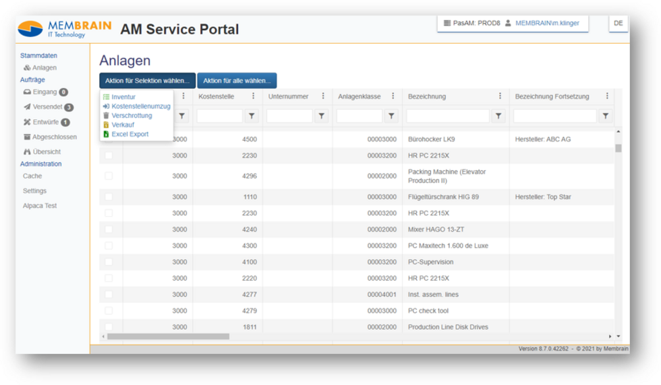Open the DE language selector
661x385 pixels.
[618, 23]
